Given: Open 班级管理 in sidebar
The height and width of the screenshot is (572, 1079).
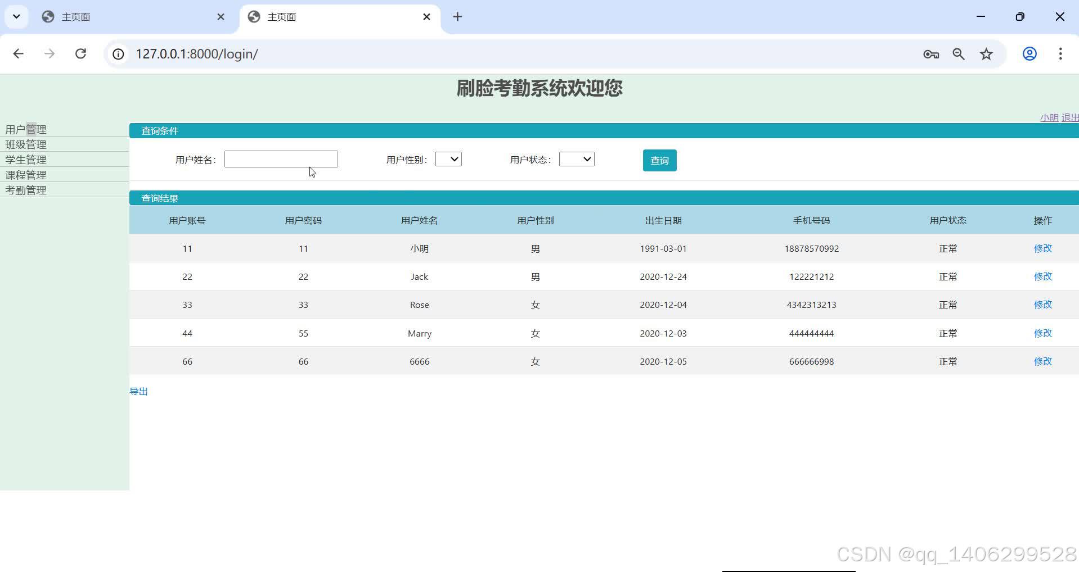Looking at the screenshot, I should coord(26,144).
